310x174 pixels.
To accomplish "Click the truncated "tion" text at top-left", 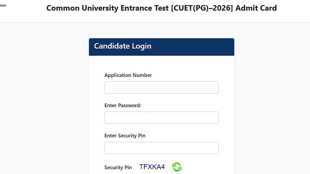I will click(x=3, y=5).
